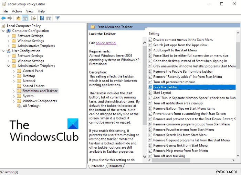Click the Back arrow toolbar icon
Screen dimensions: 241x175
3,18
